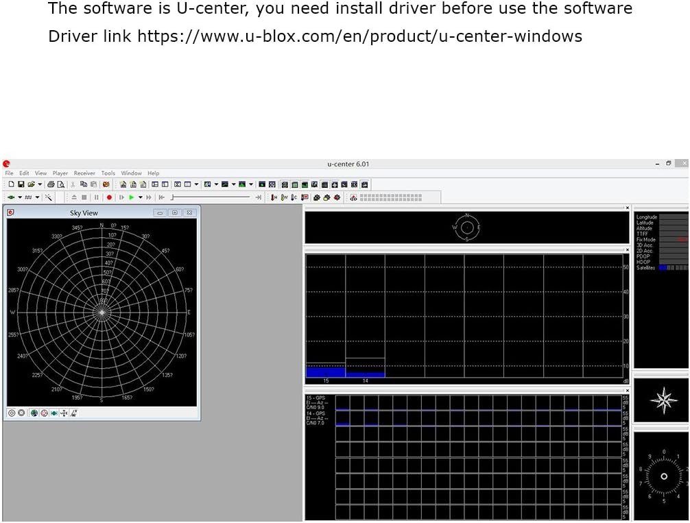Click the Cut scissors icon
Image resolution: width=690 pixels, height=523 pixels.
click(x=73, y=184)
